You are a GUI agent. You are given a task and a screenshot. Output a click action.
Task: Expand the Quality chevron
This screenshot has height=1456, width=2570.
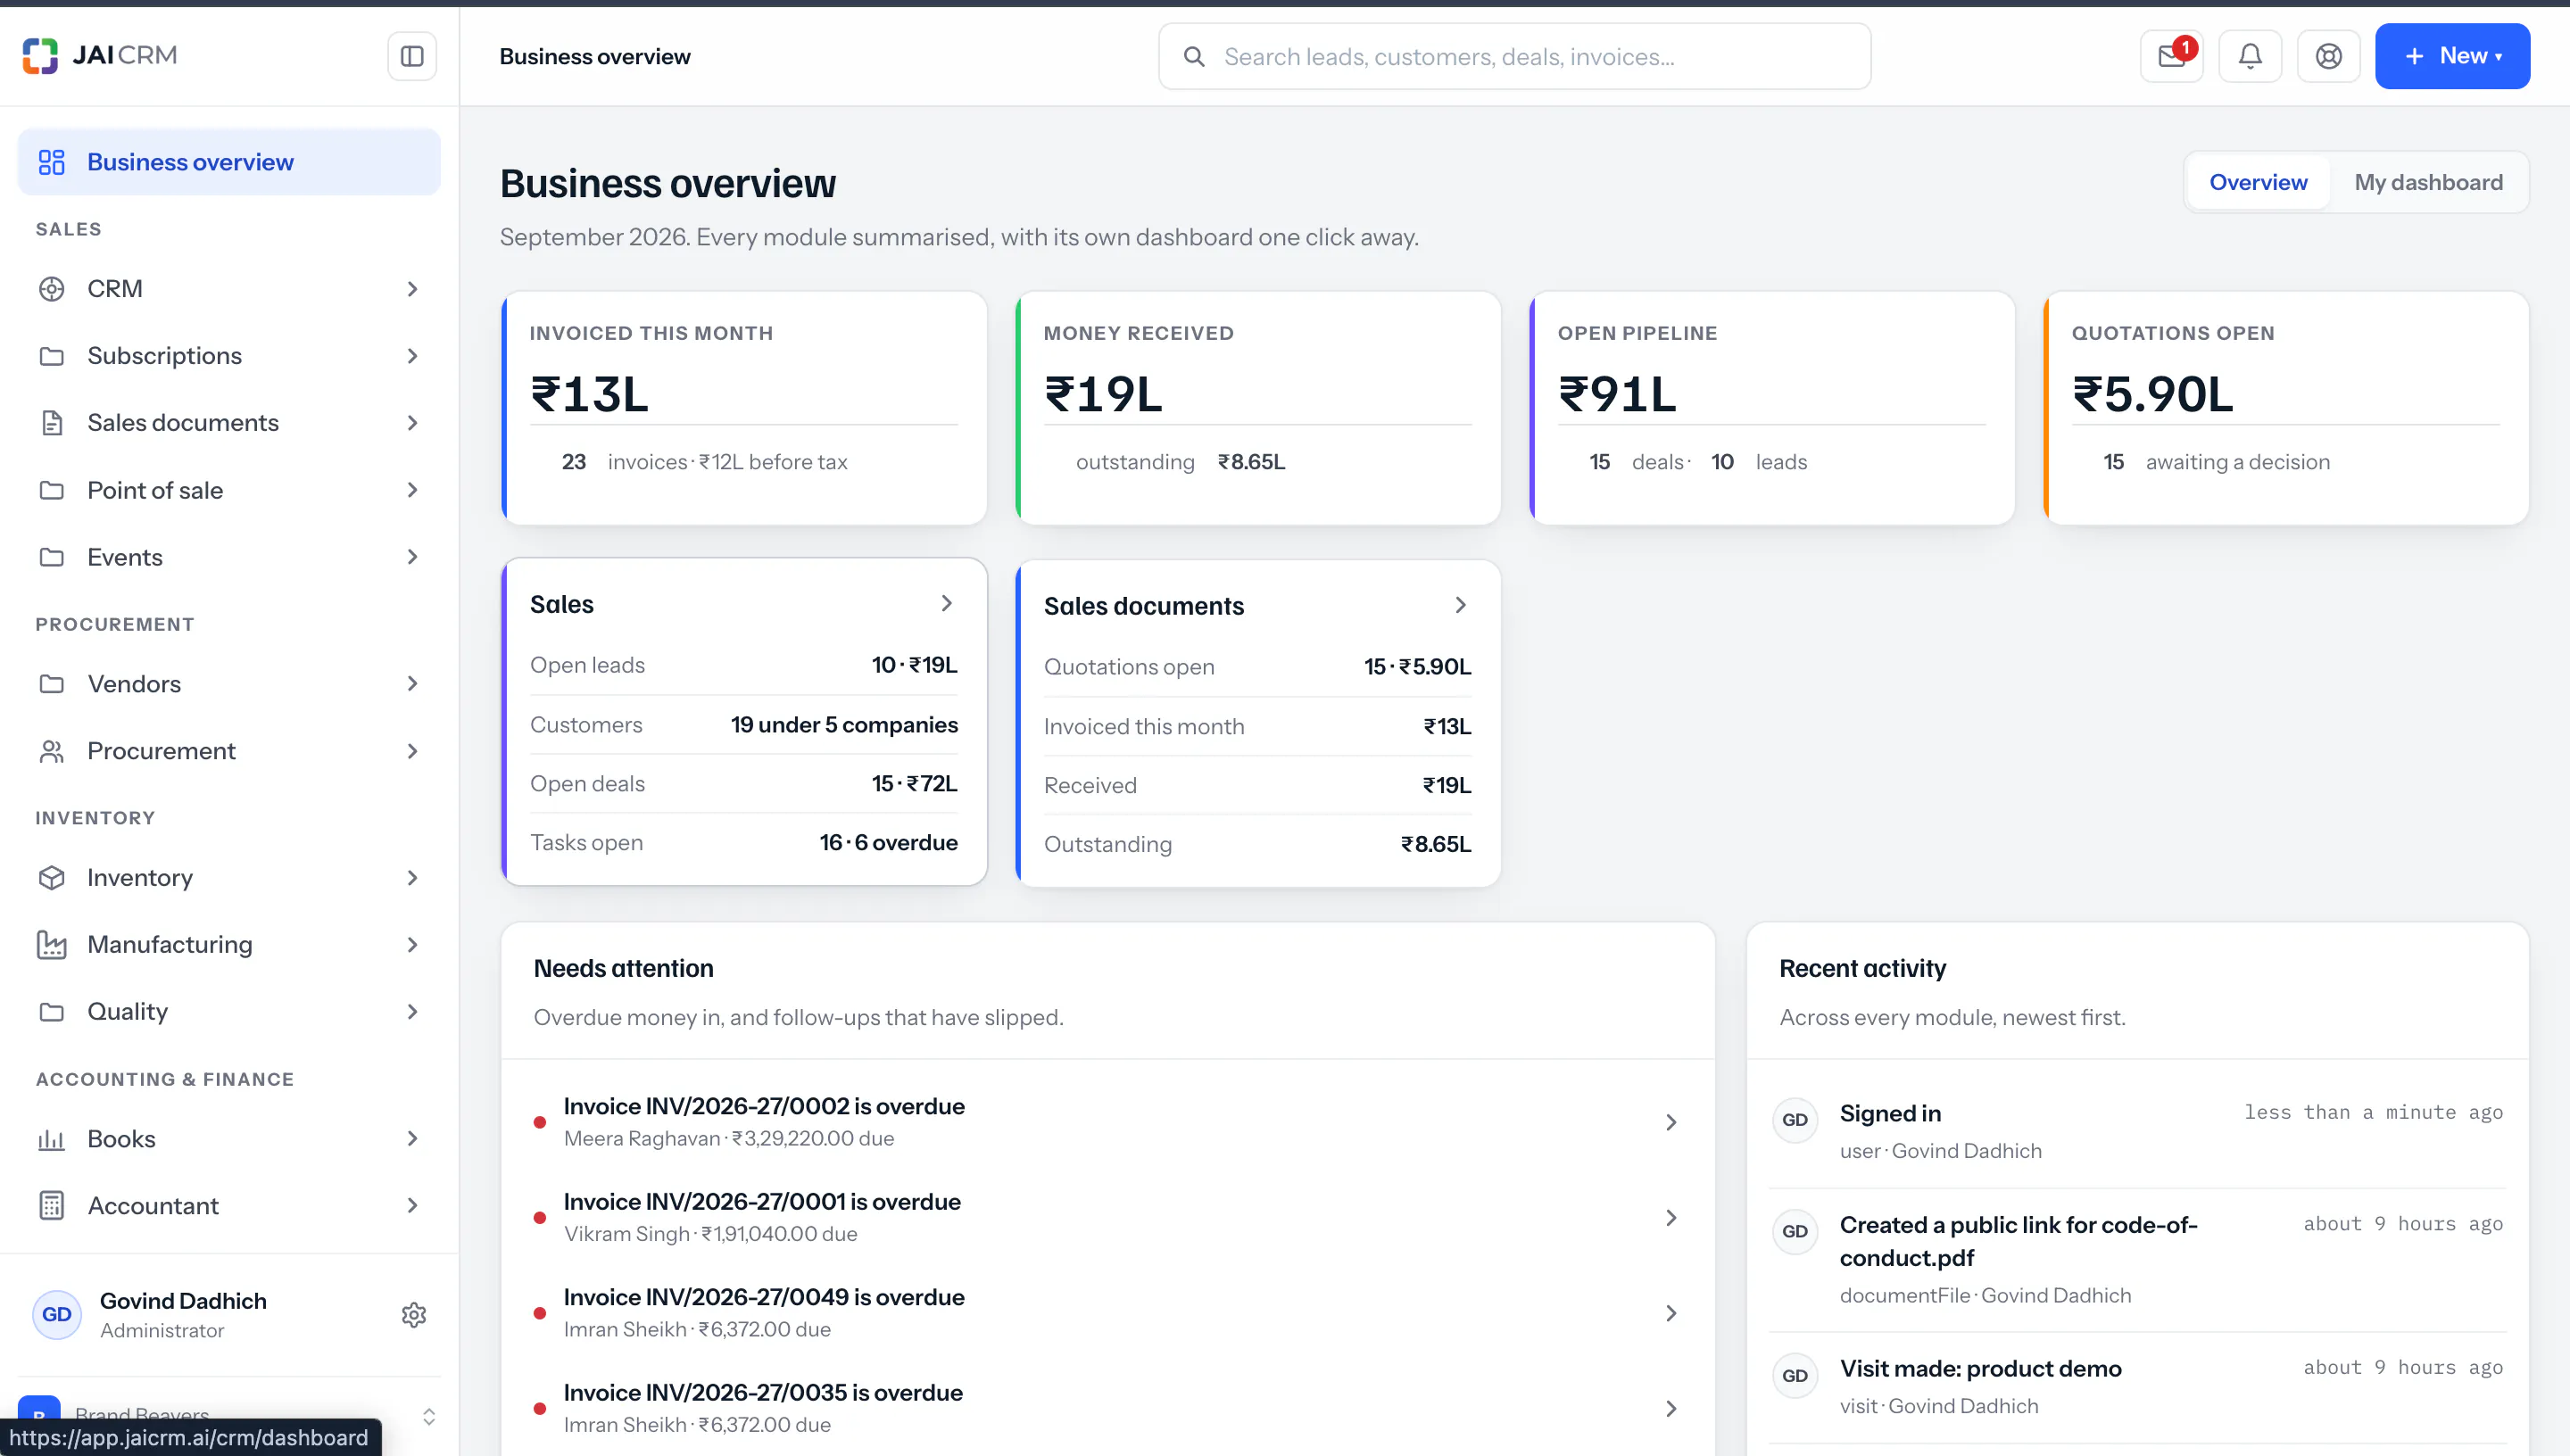coord(412,1011)
